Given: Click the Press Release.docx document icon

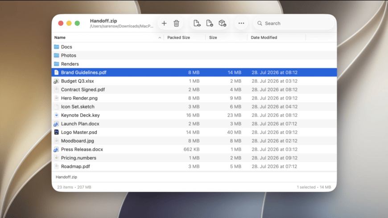Looking at the screenshot, I should click(57, 149).
